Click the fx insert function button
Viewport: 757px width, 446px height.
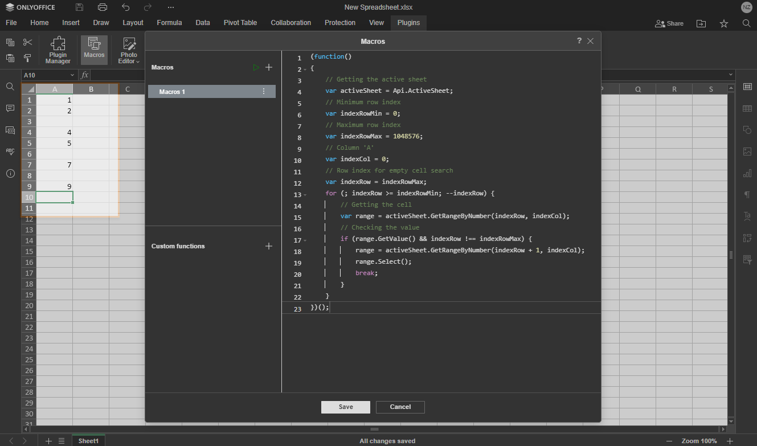point(85,75)
